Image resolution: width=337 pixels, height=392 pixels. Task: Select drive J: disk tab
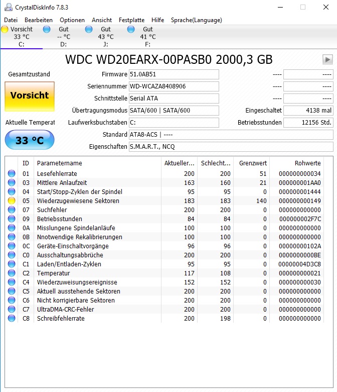(105, 37)
